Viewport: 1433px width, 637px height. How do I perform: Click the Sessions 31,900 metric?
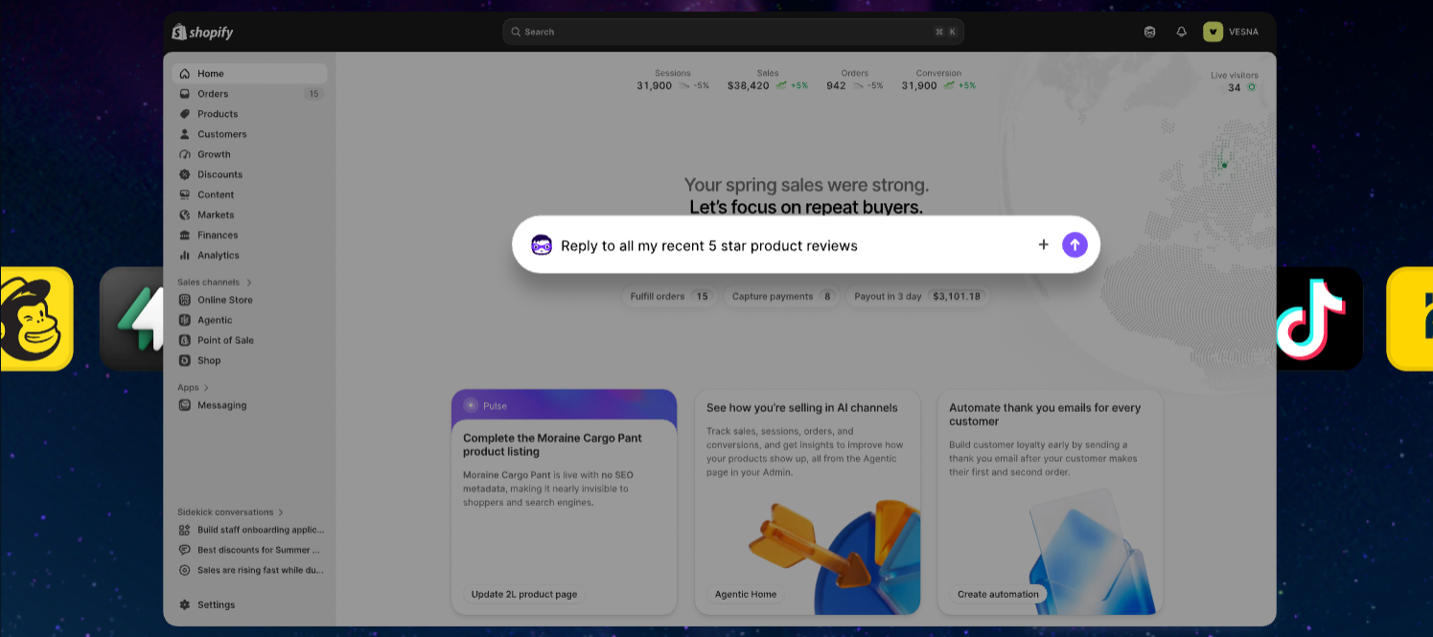[673, 80]
